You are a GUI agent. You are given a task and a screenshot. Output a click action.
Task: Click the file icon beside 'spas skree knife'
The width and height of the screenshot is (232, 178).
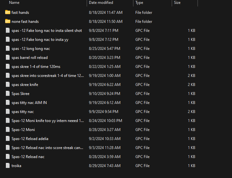click(8, 85)
